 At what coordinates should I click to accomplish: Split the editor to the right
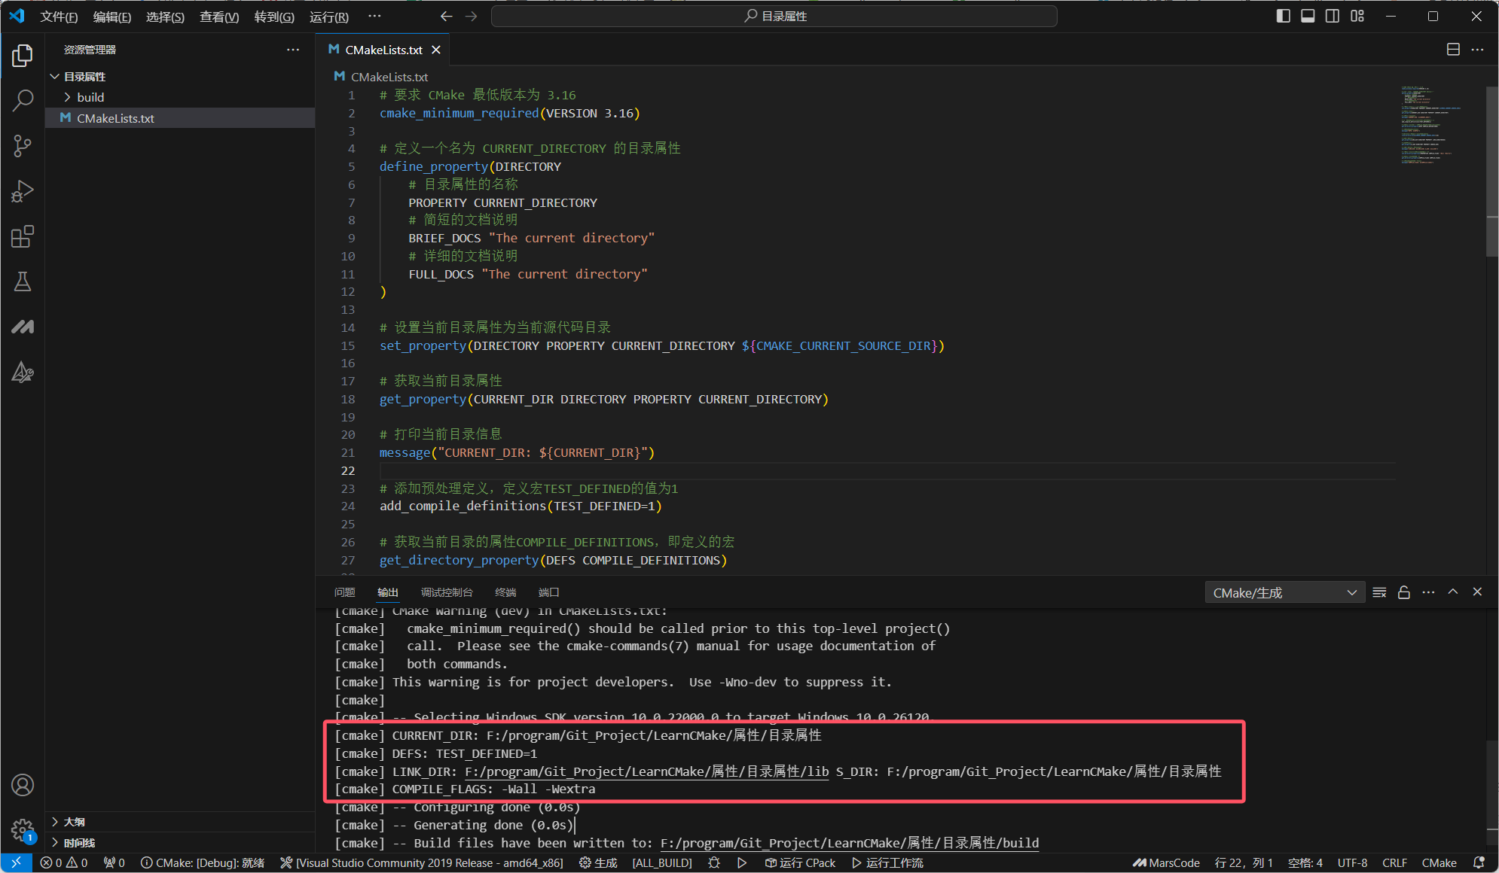pos(1453,50)
